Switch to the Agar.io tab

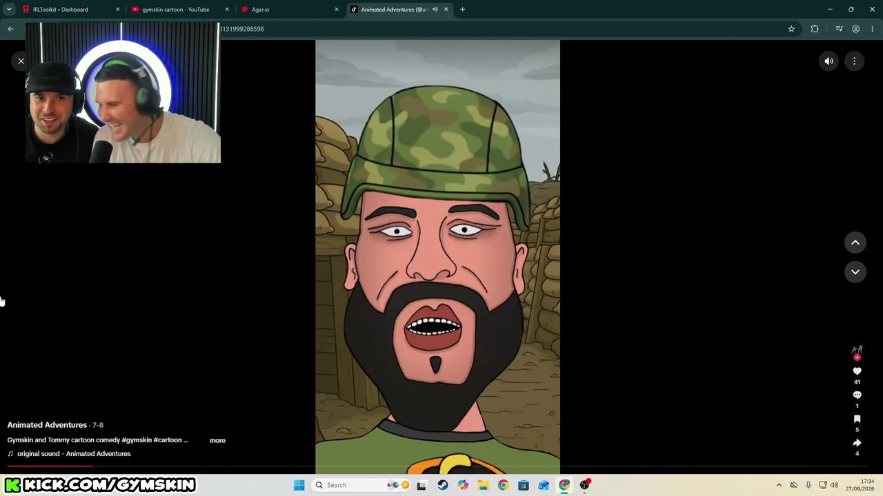[x=290, y=10]
